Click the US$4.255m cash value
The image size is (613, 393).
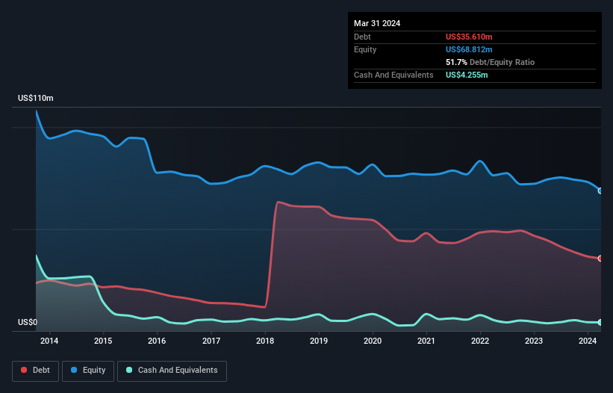467,75
